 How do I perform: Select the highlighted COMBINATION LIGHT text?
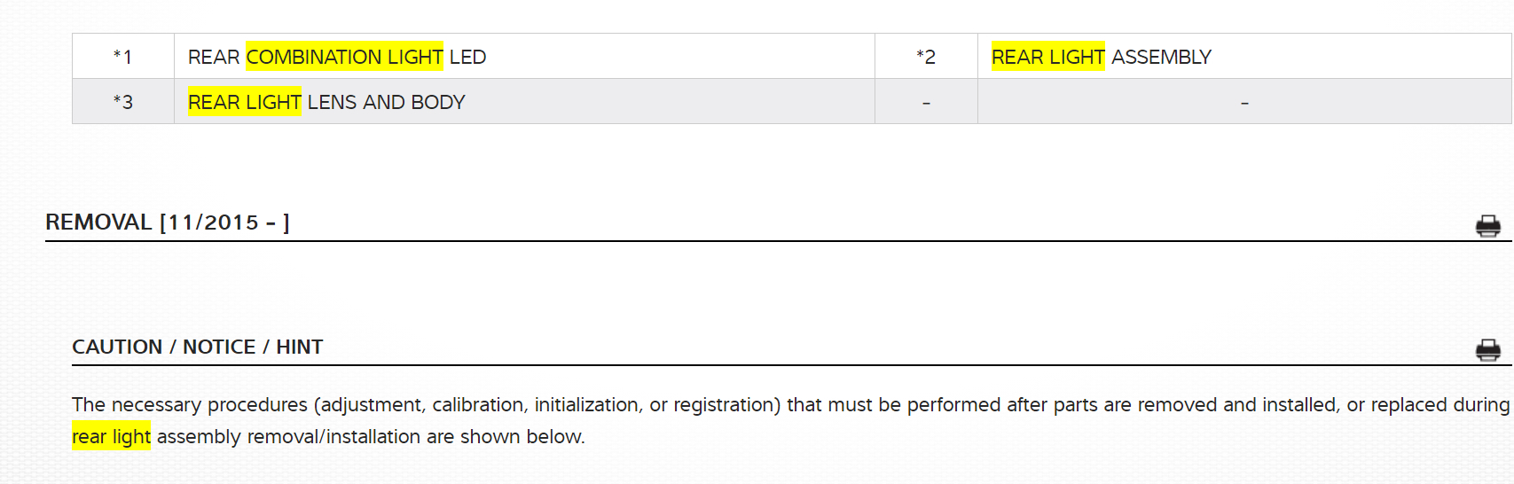tap(344, 57)
